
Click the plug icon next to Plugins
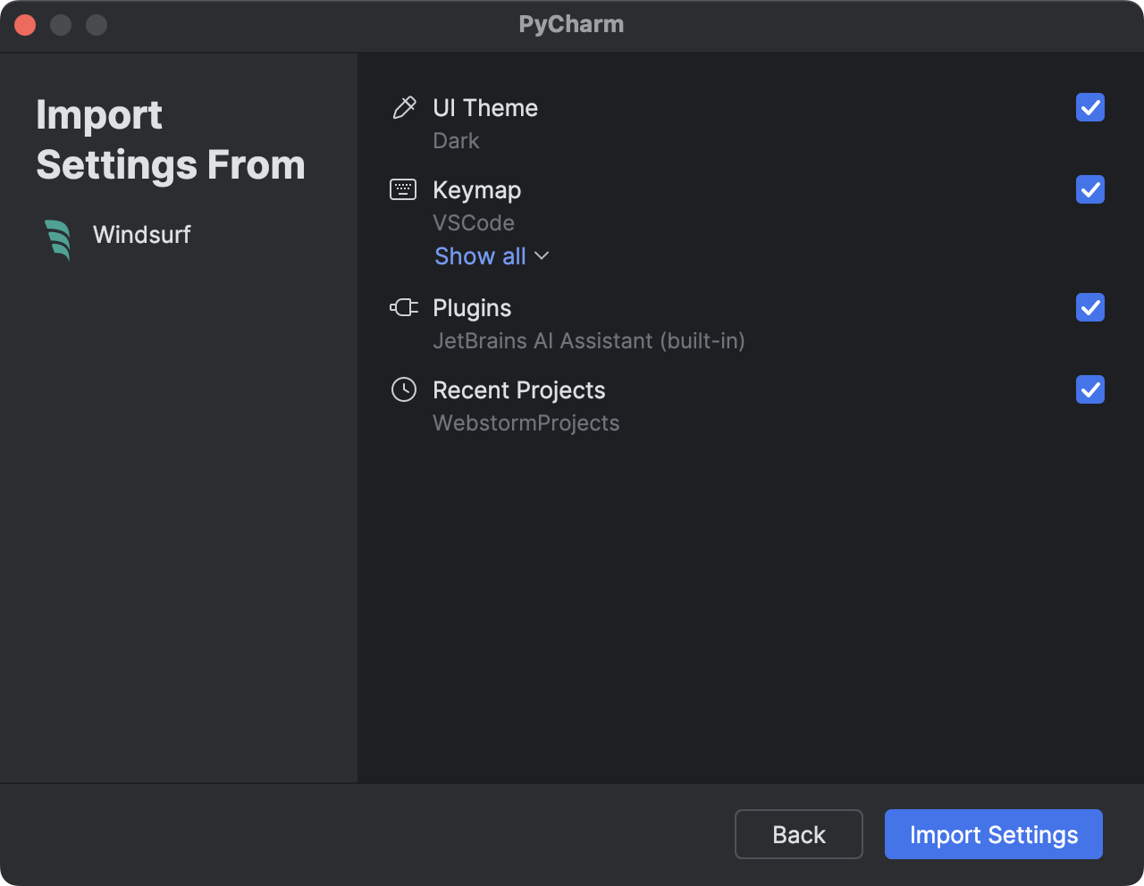click(x=404, y=307)
